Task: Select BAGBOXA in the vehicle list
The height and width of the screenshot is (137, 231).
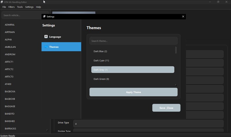Action: pos(10,91)
